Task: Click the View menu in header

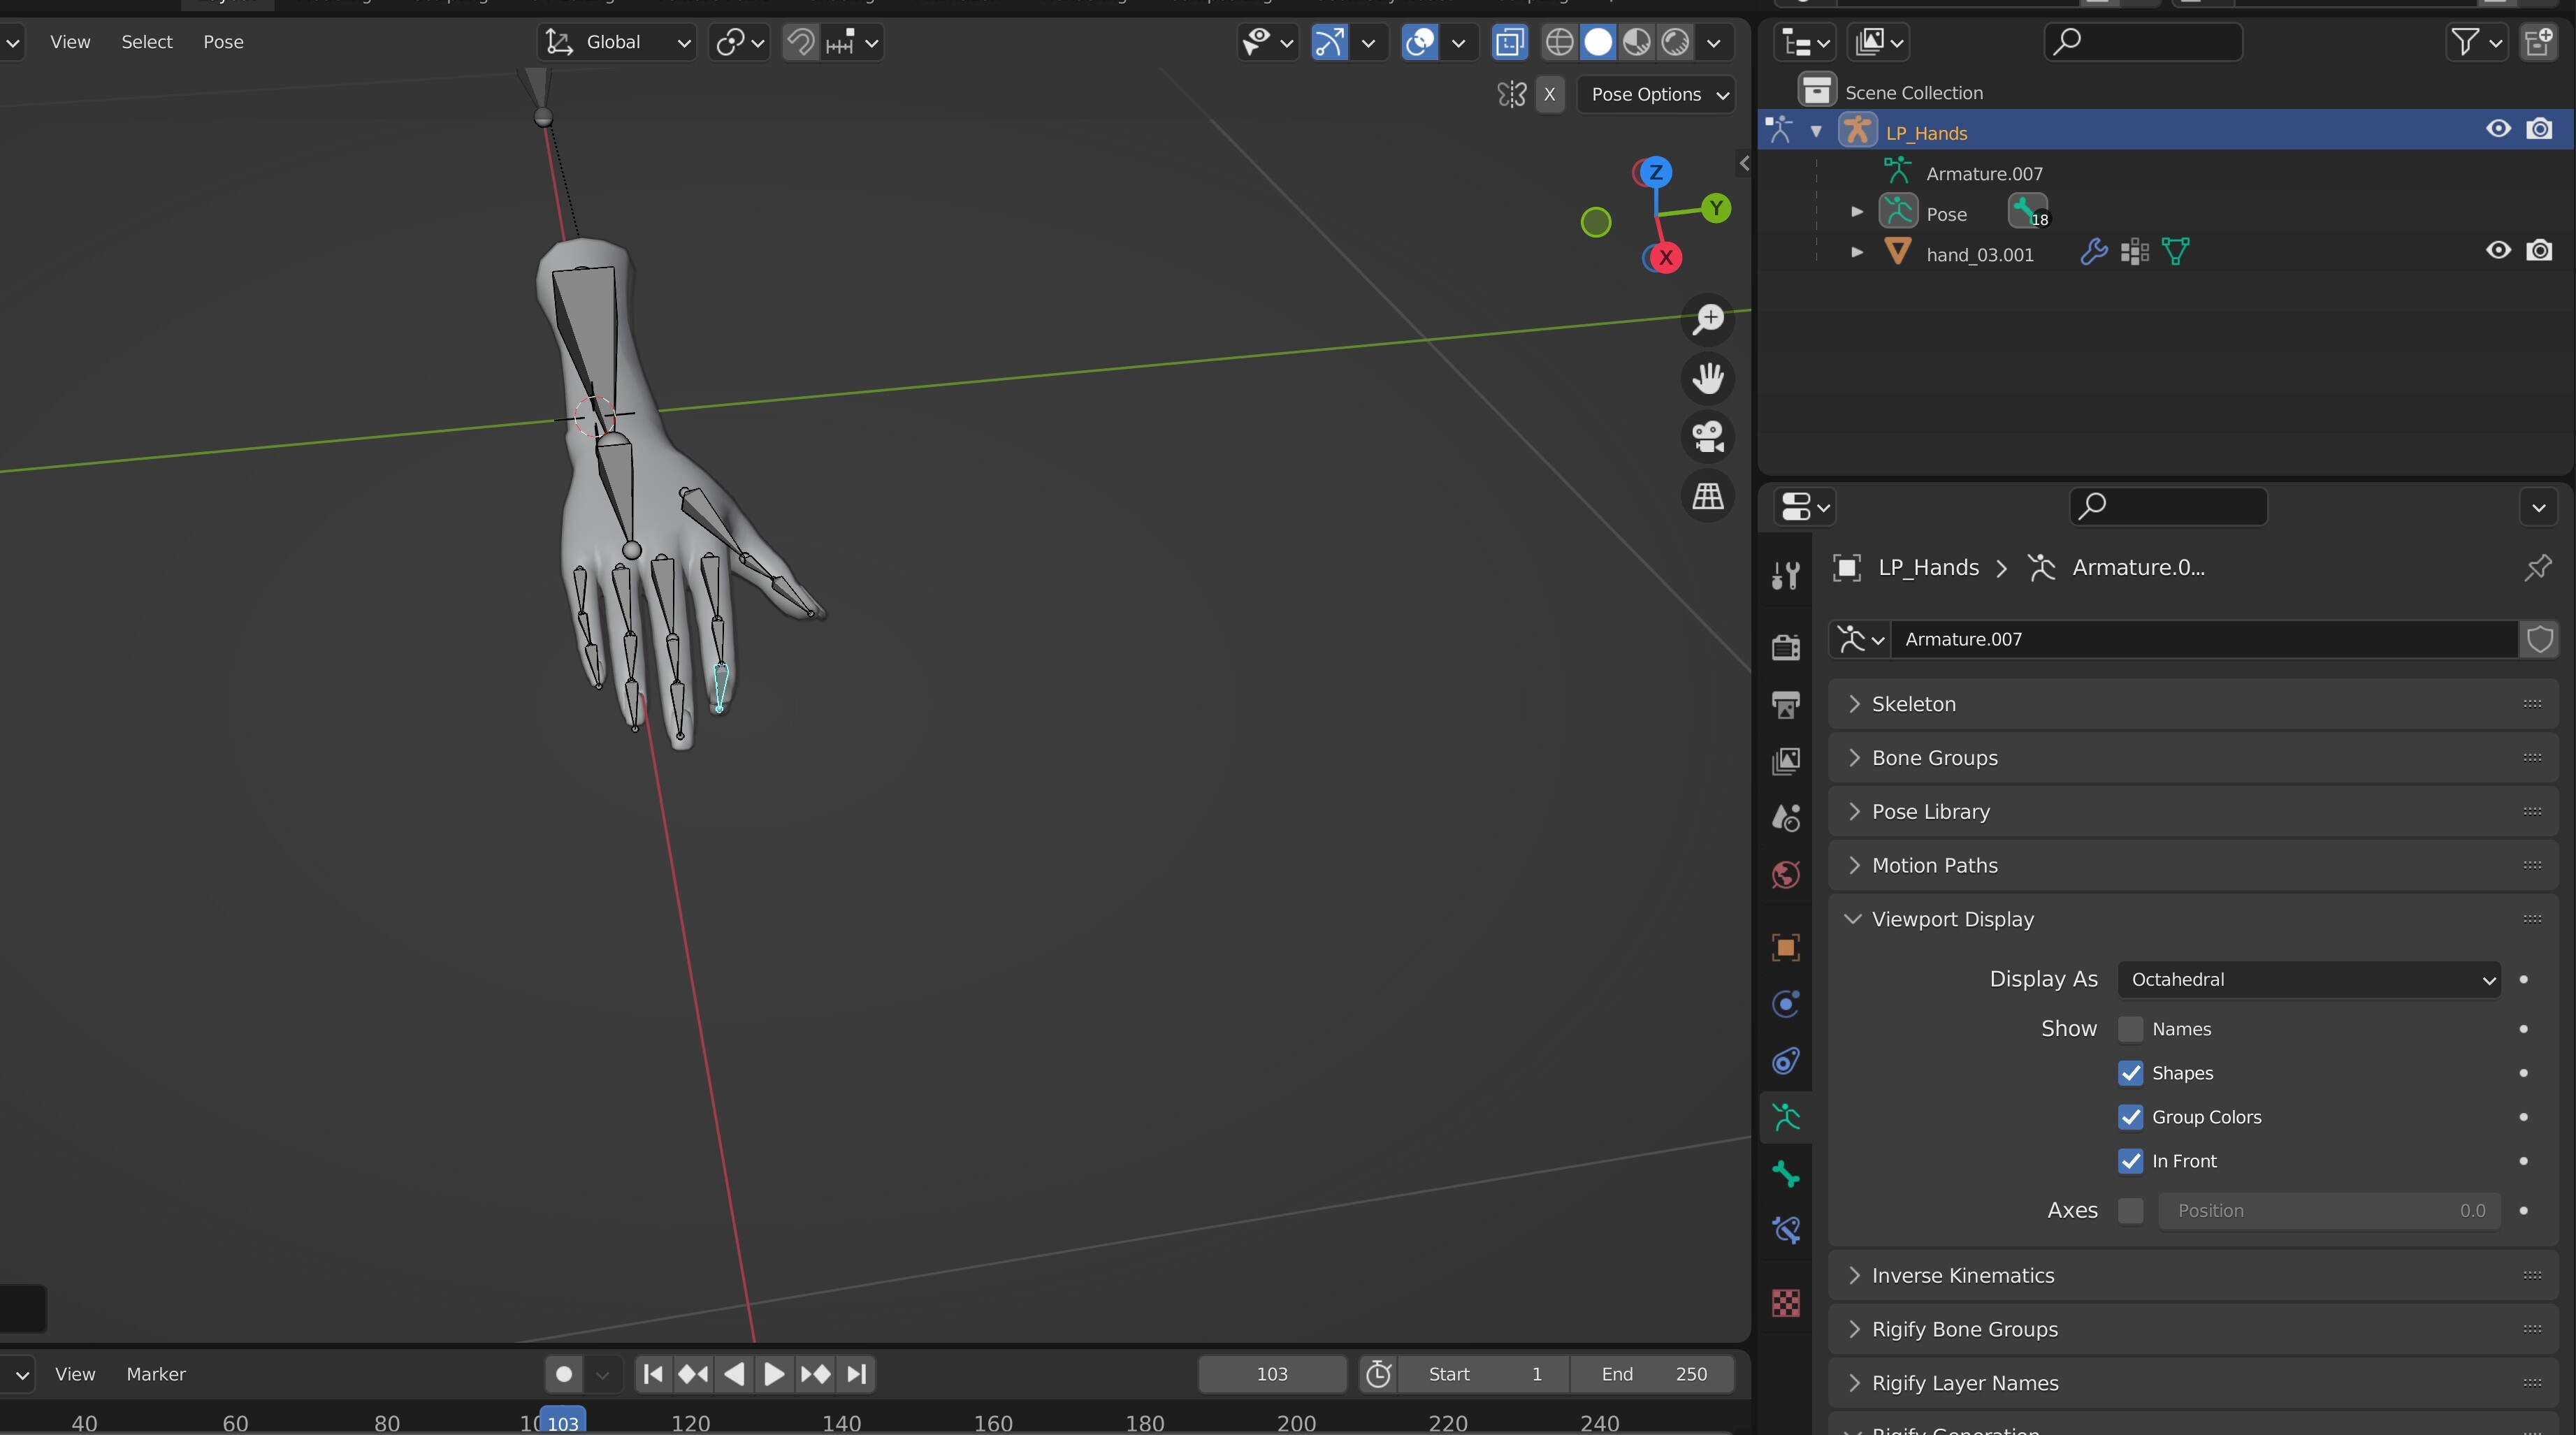Action: tap(69, 39)
